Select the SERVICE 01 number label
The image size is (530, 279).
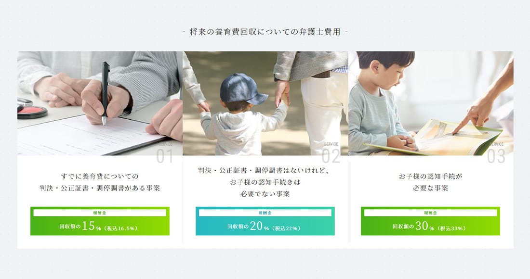click(165, 153)
